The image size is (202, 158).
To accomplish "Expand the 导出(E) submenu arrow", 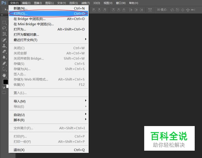I will point(86,106).
